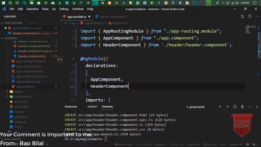Split the terminal pane
Screen dimensions: 261x147
click(235, 107)
